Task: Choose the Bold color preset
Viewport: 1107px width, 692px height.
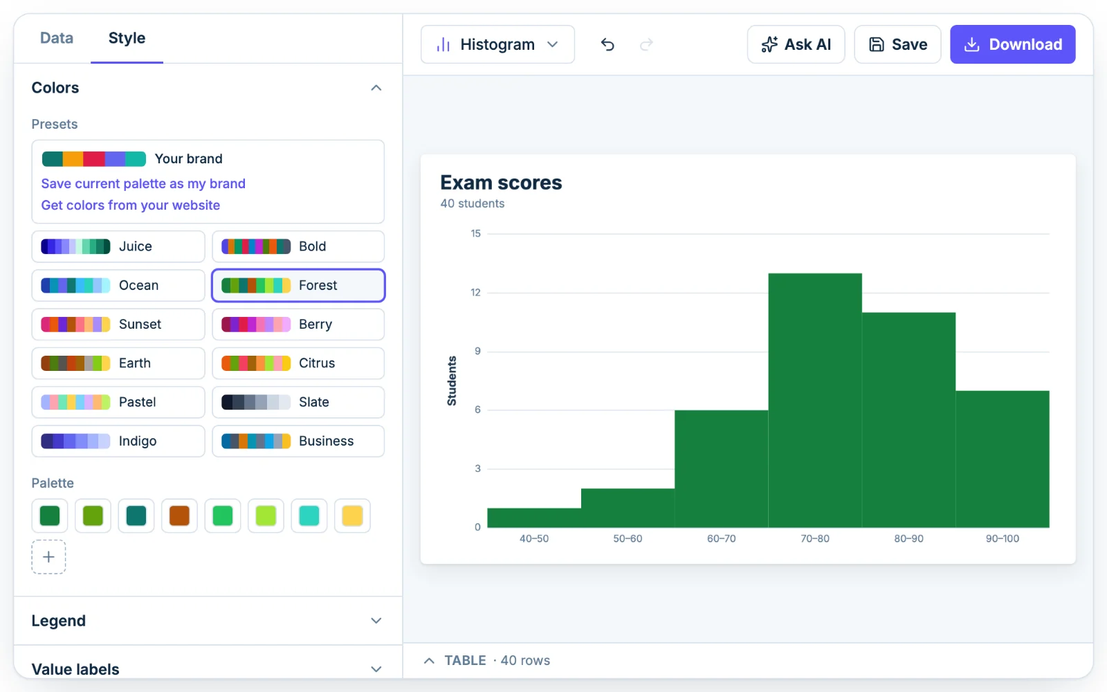Action: (x=298, y=246)
